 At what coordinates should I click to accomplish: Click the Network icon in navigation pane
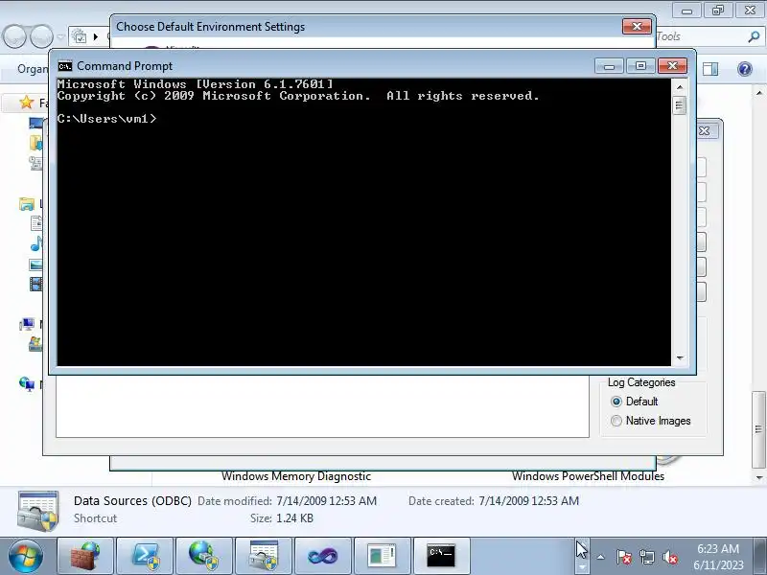(x=27, y=384)
